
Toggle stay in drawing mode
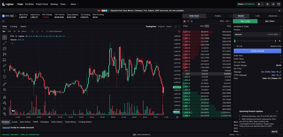(4, 103)
